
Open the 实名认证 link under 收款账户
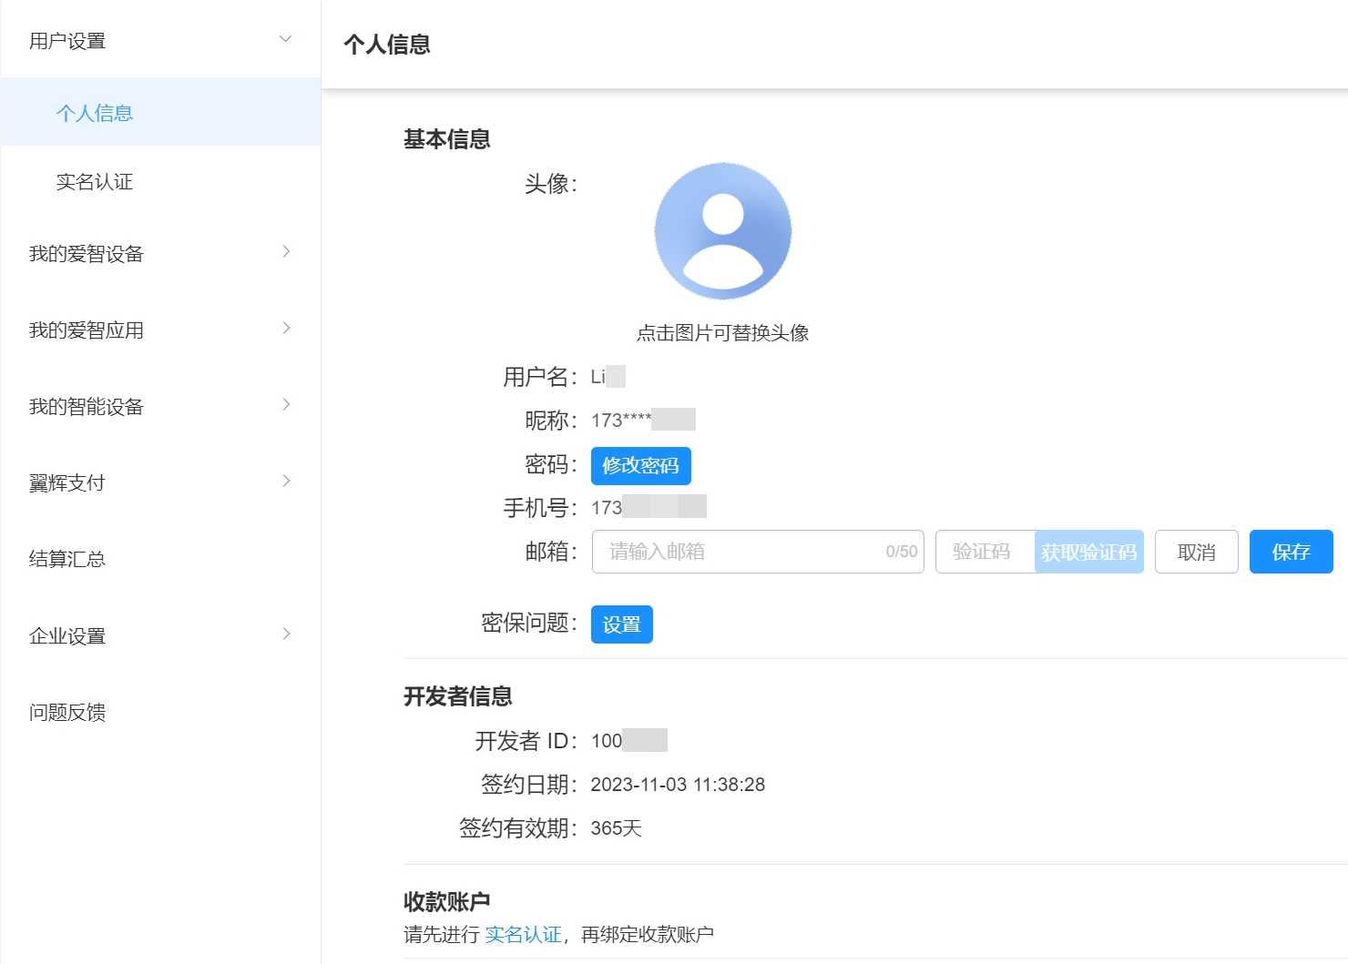pos(524,933)
